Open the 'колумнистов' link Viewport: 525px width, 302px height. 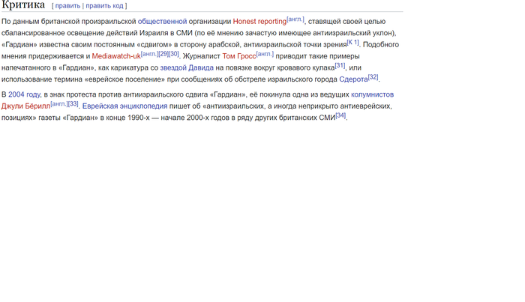point(372,94)
